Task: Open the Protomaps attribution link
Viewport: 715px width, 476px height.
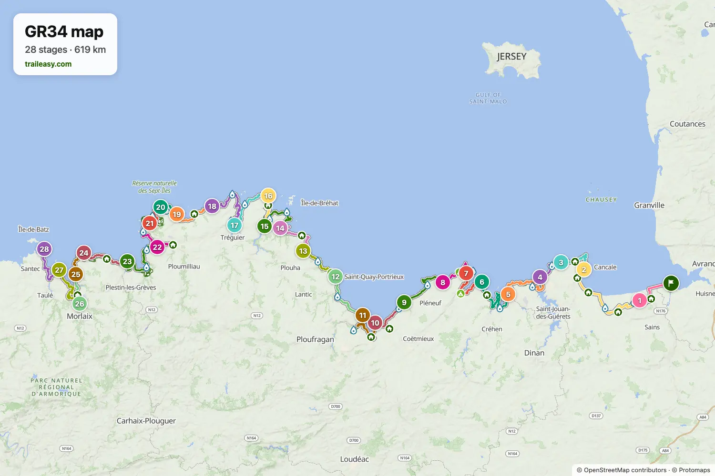Action: tap(695, 470)
